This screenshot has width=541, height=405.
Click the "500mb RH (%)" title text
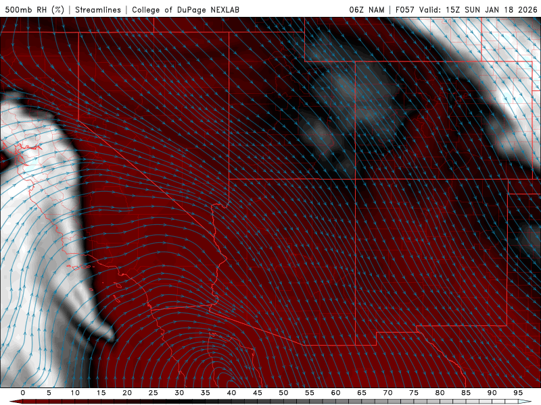click(x=34, y=9)
